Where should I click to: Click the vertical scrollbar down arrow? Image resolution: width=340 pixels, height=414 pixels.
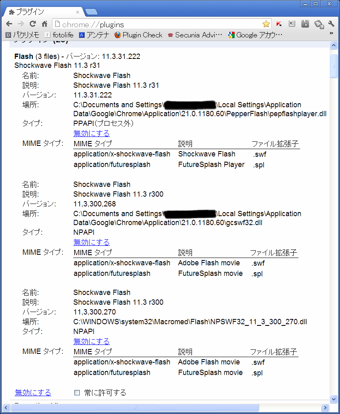333,399
